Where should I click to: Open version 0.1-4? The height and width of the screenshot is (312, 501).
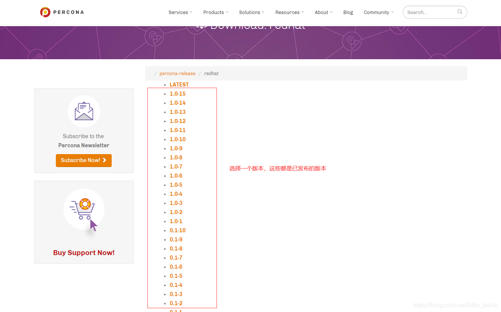(x=176, y=285)
